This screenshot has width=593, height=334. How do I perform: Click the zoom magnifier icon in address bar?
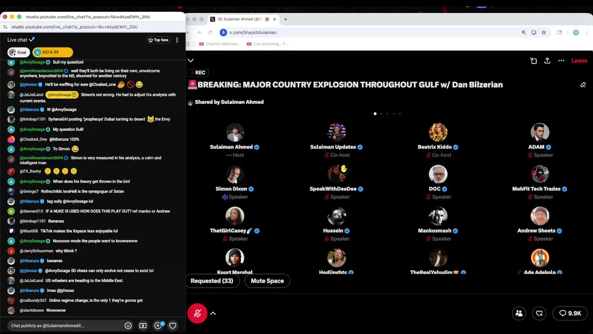click(x=524, y=32)
